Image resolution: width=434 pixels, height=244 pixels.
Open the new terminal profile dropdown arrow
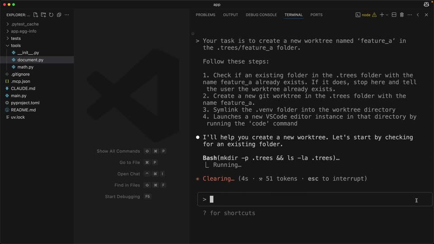[387, 15]
